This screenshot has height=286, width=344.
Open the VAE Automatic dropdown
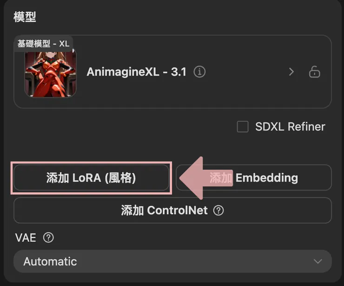[172, 261]
